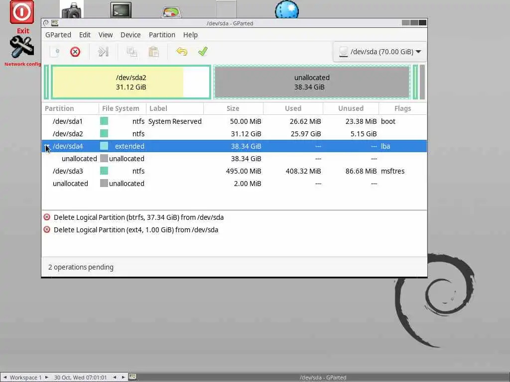Undo last operation with yellow arrow

[x=181, y=52]
